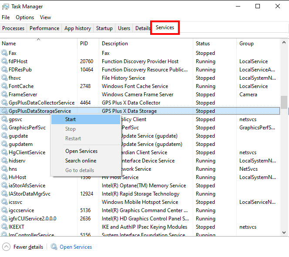Image resolution: width=289 pixels, height=257 pixels.
Task: Click the FrameServer service gear icon
Action: coord(4,95)
